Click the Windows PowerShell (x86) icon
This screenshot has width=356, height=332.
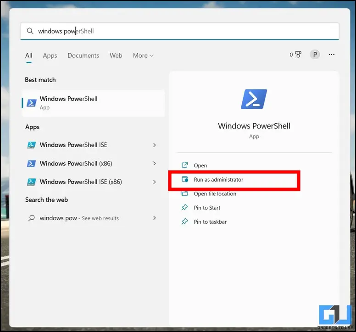pyautogui.click(x=31, y=163)
